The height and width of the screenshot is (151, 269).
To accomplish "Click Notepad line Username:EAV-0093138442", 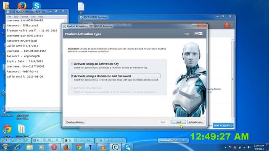I will [x=25, y=36].
